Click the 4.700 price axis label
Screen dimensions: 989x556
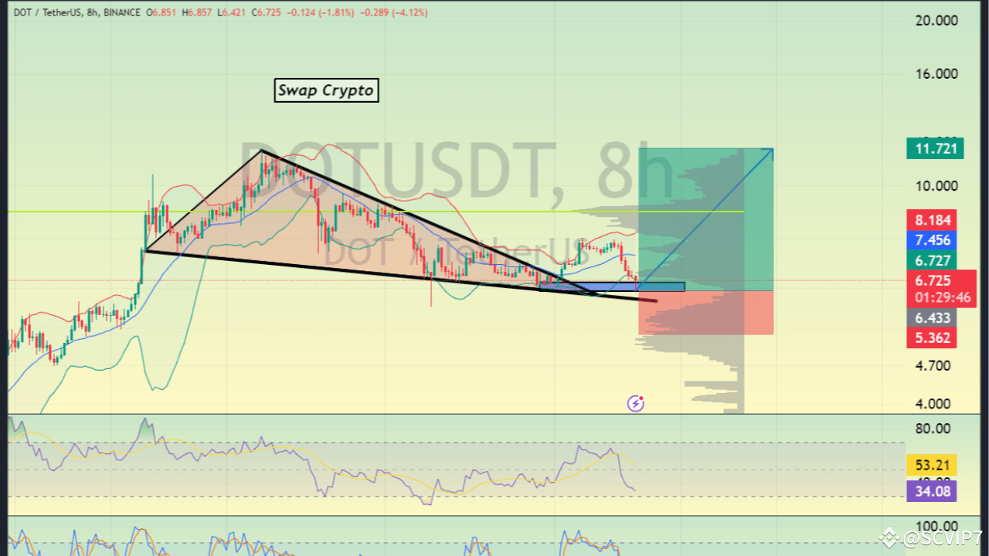click(933, 366)
